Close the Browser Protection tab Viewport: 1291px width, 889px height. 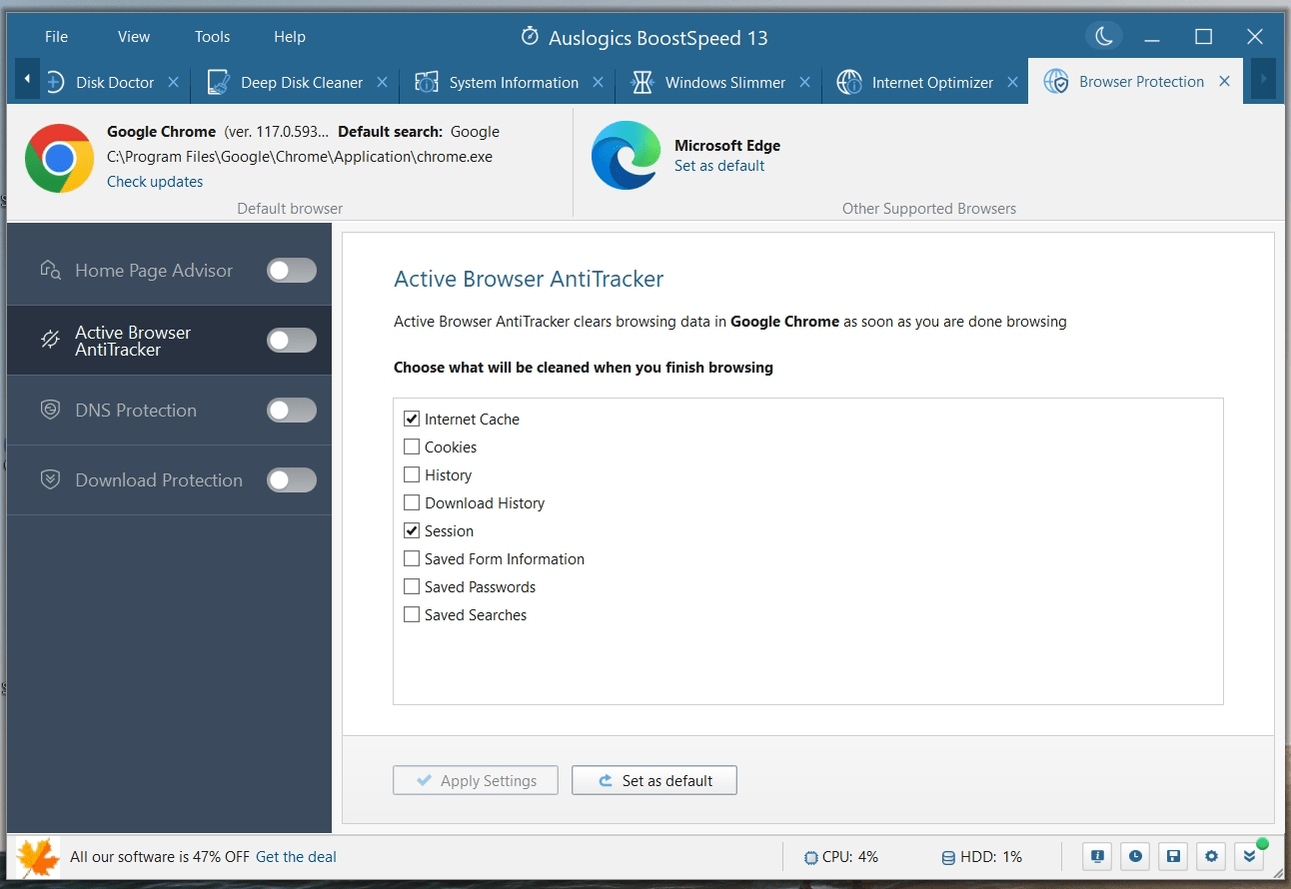(1224, 82)
